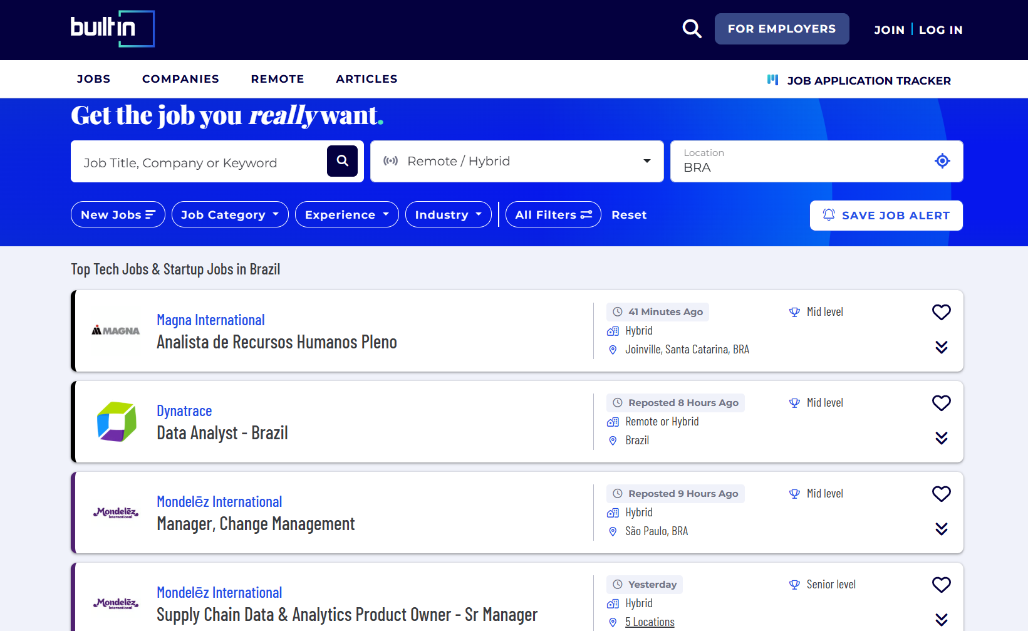This screenshot has height=631, width=1028.
Task: Use current location target icon
Action: point(942,161)
